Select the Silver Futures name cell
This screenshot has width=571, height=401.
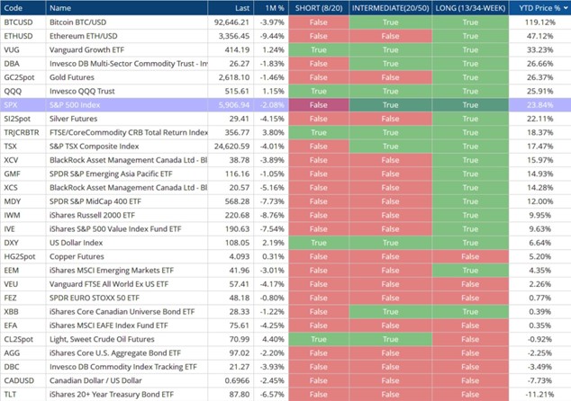(x=127, y=119)
